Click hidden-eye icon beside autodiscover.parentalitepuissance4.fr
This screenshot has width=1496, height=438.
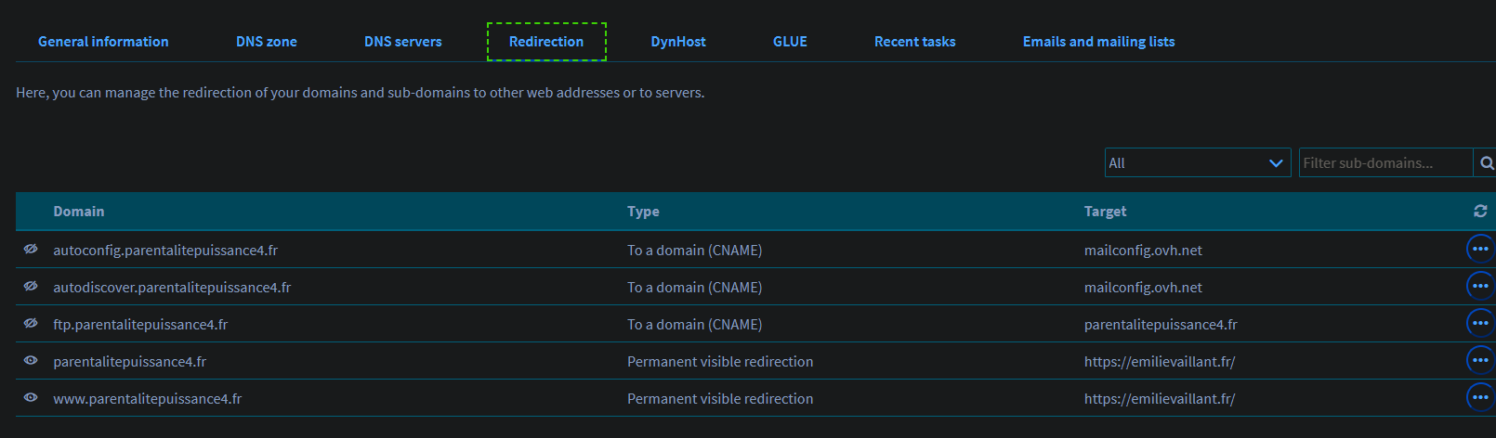click(31, 287)
